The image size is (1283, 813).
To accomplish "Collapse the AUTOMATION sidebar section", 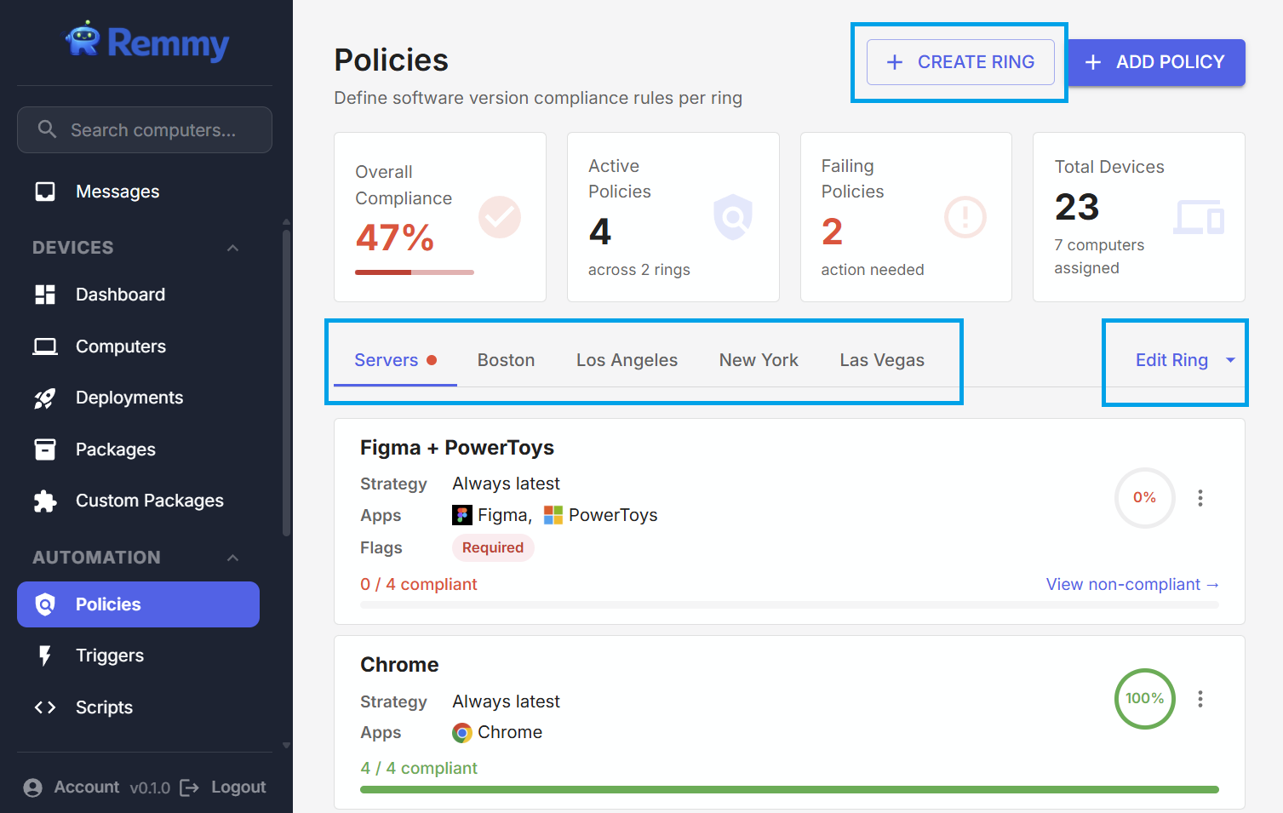I will [x=232, y=558].
